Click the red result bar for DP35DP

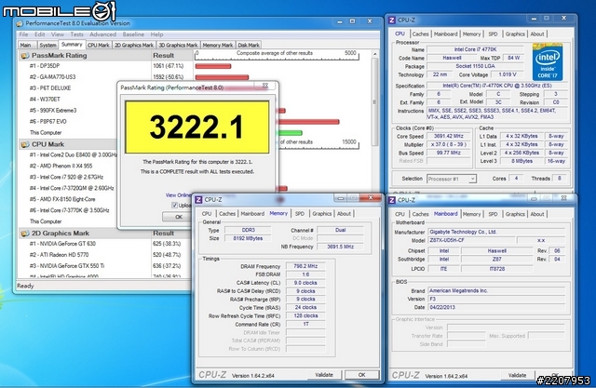(x=213, y=66)
